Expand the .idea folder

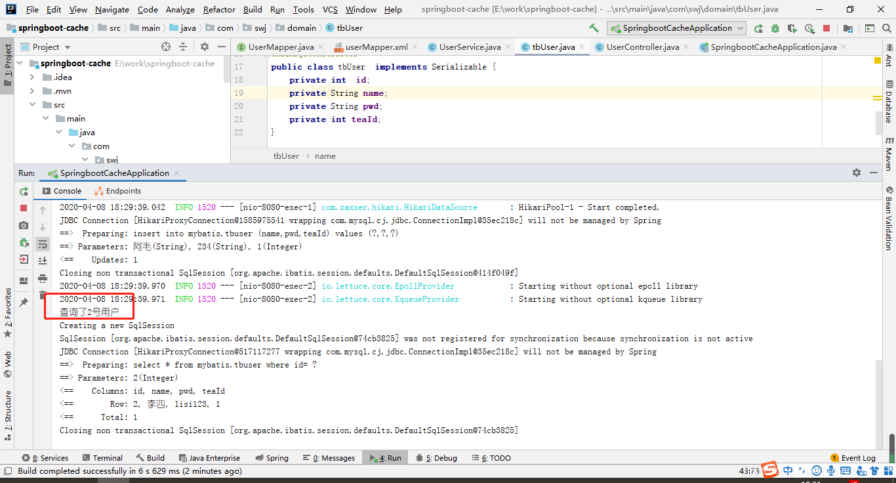coord(32,77)
